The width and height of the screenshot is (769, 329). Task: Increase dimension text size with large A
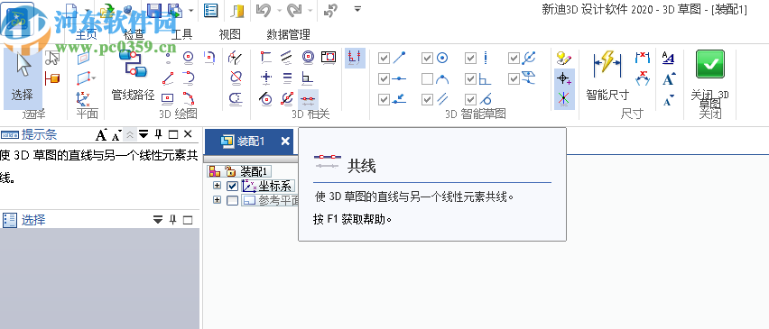pos(669,78)
